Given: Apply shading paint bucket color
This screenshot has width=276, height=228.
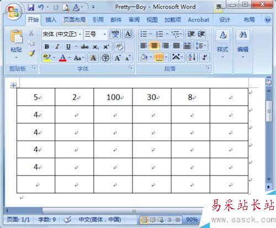Looking at the screenshot, I should (144, 58).
